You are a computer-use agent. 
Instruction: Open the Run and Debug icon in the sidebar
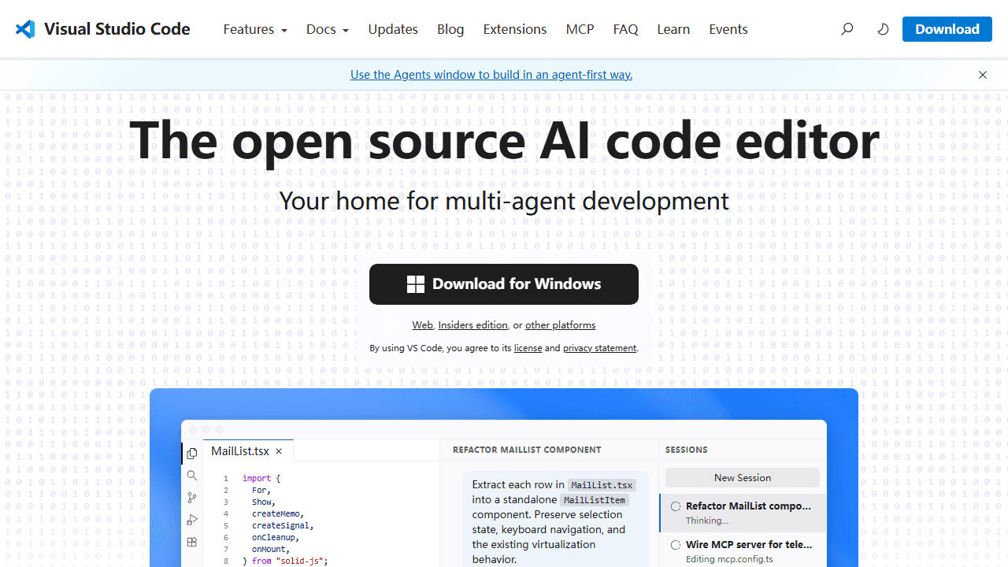point(192,520)
